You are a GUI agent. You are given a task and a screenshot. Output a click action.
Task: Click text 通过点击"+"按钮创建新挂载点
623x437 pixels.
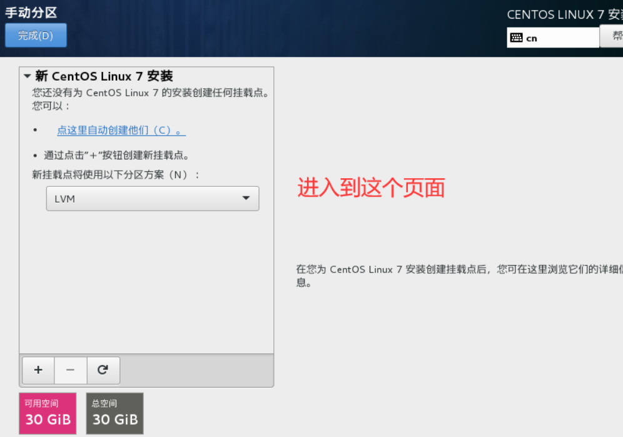point(116,155)
